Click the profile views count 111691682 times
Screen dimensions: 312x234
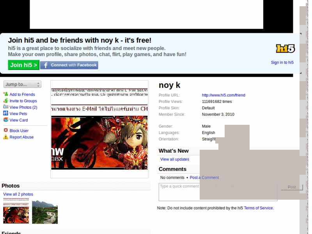(x=217, y=101)
